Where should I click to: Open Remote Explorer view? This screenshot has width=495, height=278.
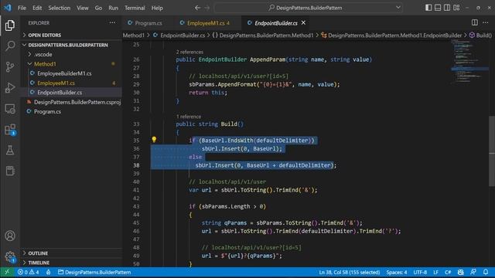coord(10,109)
